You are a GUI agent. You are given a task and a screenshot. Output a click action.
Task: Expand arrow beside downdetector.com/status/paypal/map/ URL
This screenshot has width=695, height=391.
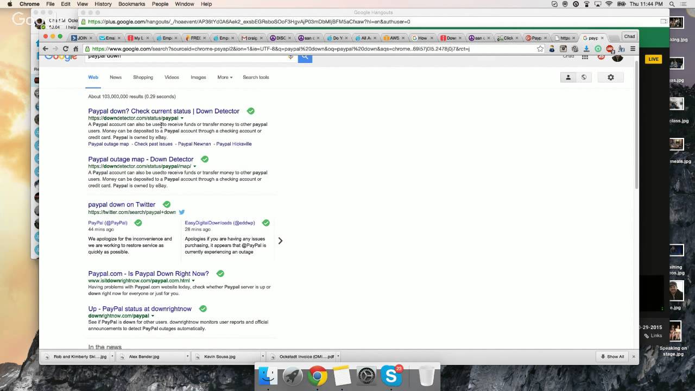[x=195, y=166]
